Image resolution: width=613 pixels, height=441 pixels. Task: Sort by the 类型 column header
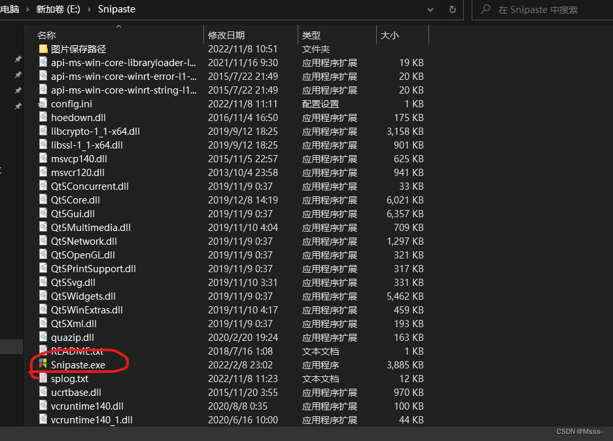click(x=311, y=35)
